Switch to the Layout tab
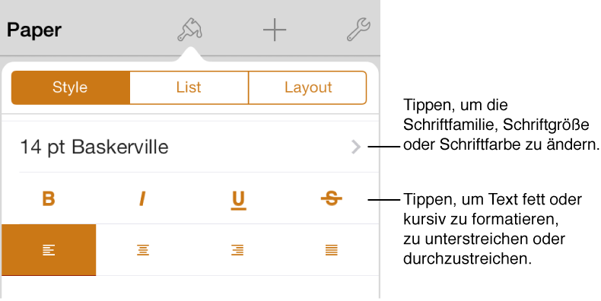The image size is (601, 301). point(308,87)
